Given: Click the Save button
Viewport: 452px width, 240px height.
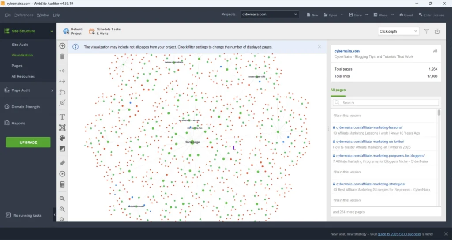Looking at the screenshot, I should pos(355,15).
